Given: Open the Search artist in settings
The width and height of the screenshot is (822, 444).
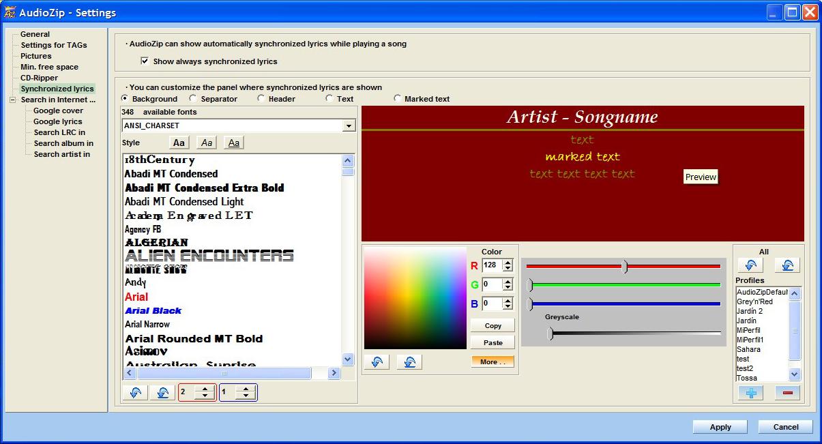Looking at the screenshot, I should (62, 154).
